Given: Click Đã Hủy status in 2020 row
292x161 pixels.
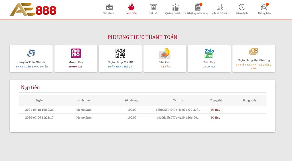Looking at the screenshot, I should click(216, 117).
